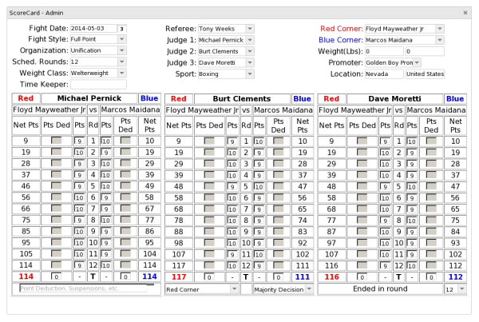Click round 12 blue Pts field on Moretti card
Image resolution: width=479 pixels, height=322 pixels.
[411, 266]
